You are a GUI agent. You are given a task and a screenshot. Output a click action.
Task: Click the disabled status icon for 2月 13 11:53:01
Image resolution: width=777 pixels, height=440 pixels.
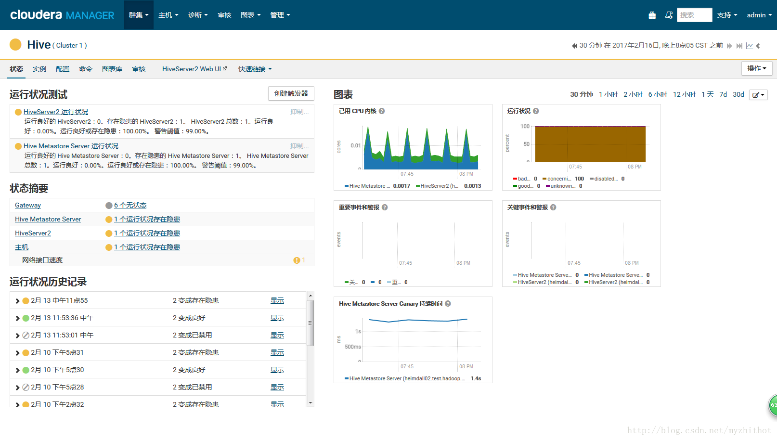pos(26,336)
